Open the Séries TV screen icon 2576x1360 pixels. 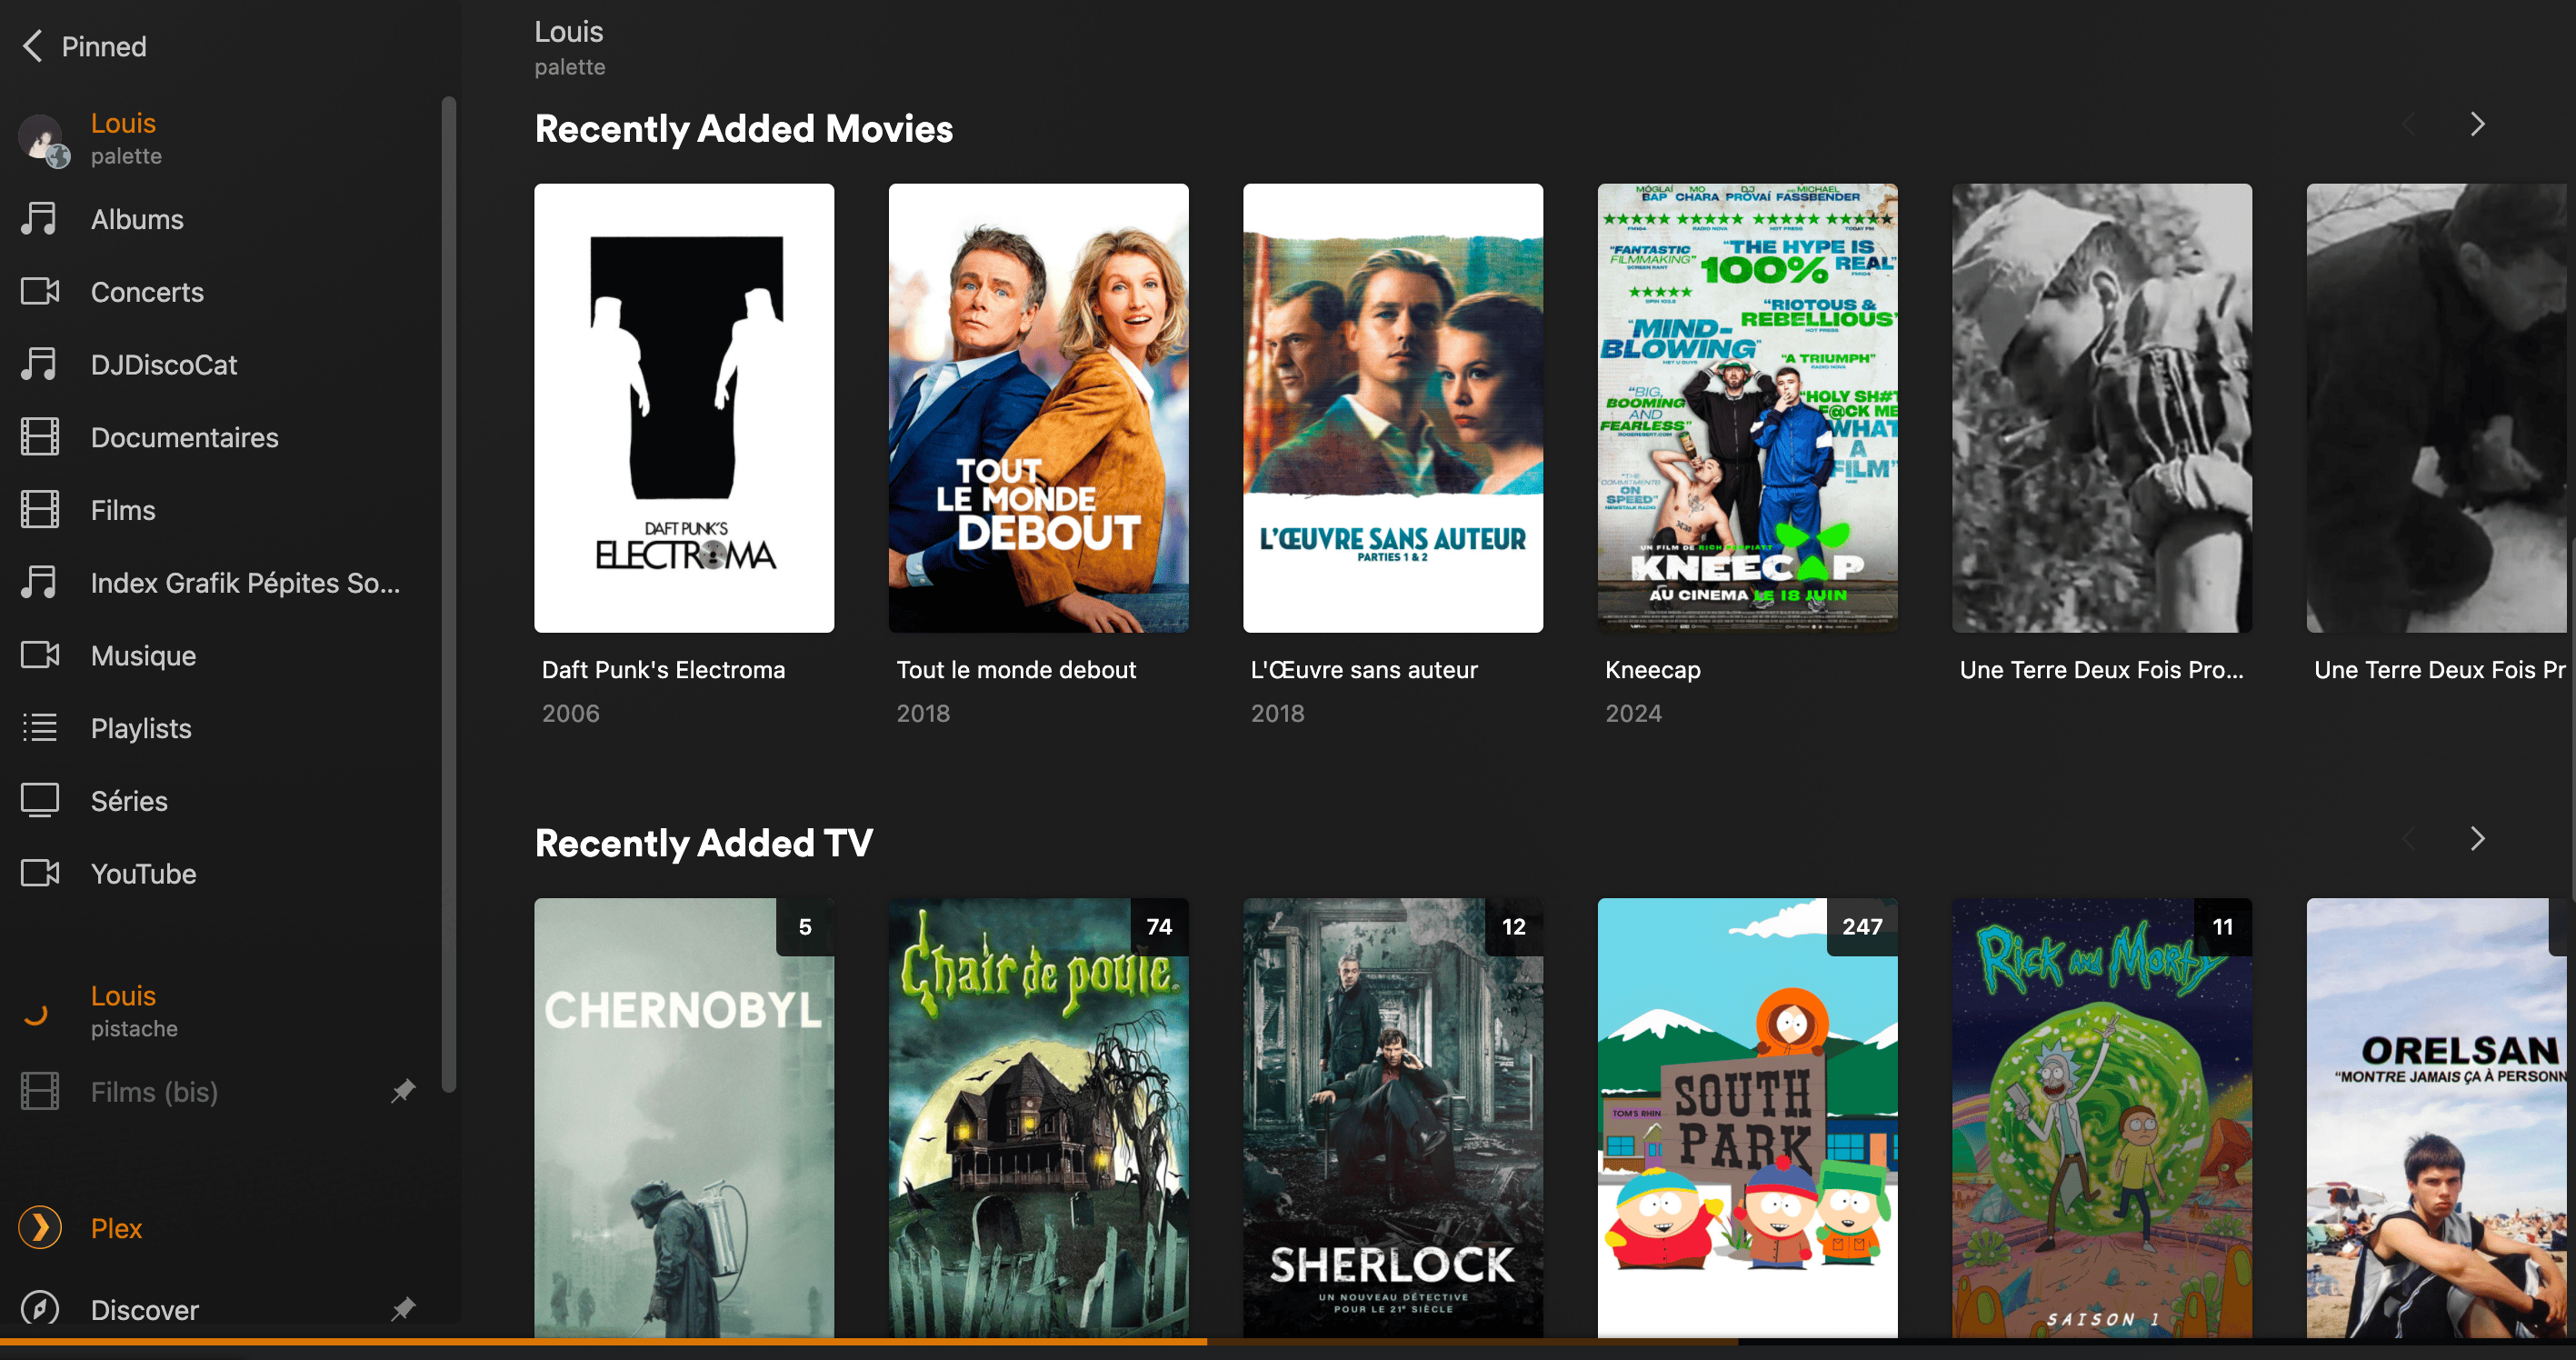click(x=40, y=801)
